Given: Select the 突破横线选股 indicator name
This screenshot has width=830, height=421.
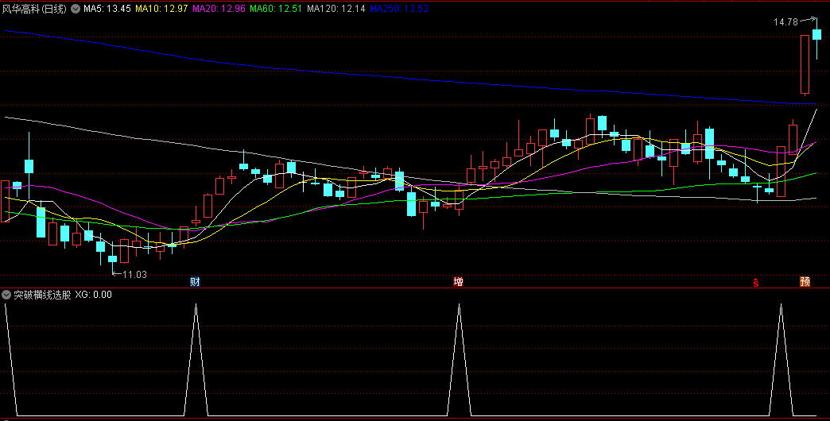Looking at the screenshot, I should pos(42,295).
